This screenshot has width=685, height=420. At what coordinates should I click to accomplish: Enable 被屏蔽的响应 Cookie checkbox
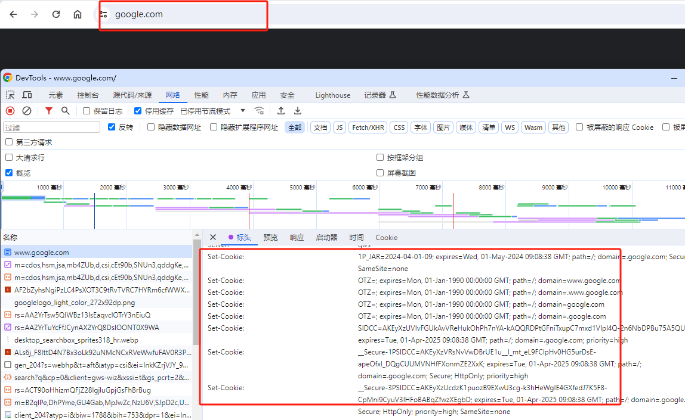click(x=579, y=127)
